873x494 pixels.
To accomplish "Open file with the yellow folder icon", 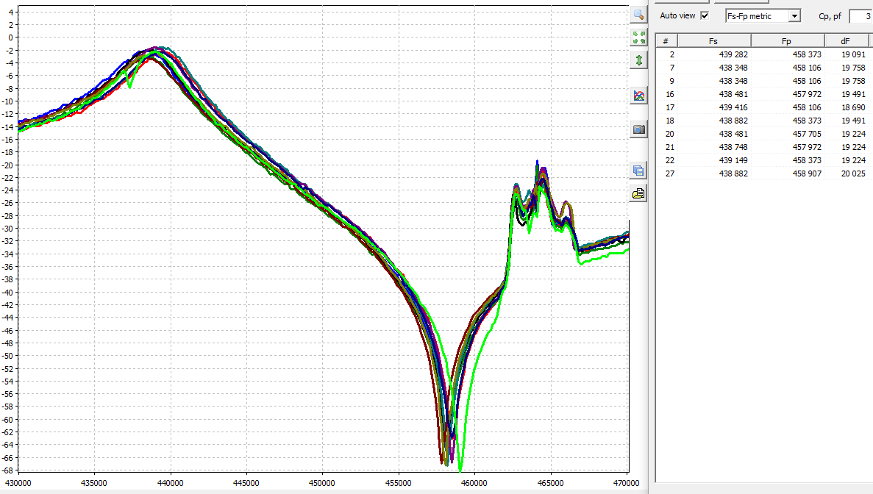I will click(638, 193).
